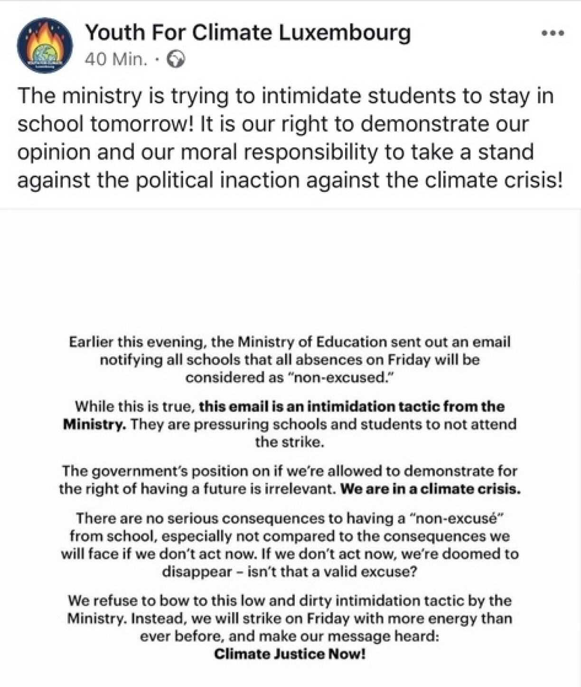Image resolution: width=581 pixels, height=687 pixels.
Task: Click the caption line starting "The ministry is trying"
Action: coord(285,96)
